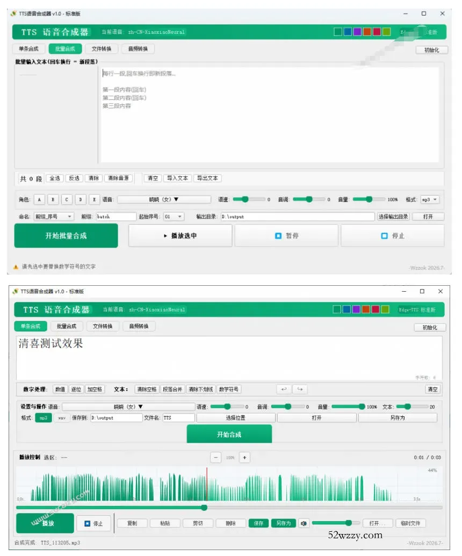
Task: Pick the purple theme color swatch in top window
Action: coord(357,32)
